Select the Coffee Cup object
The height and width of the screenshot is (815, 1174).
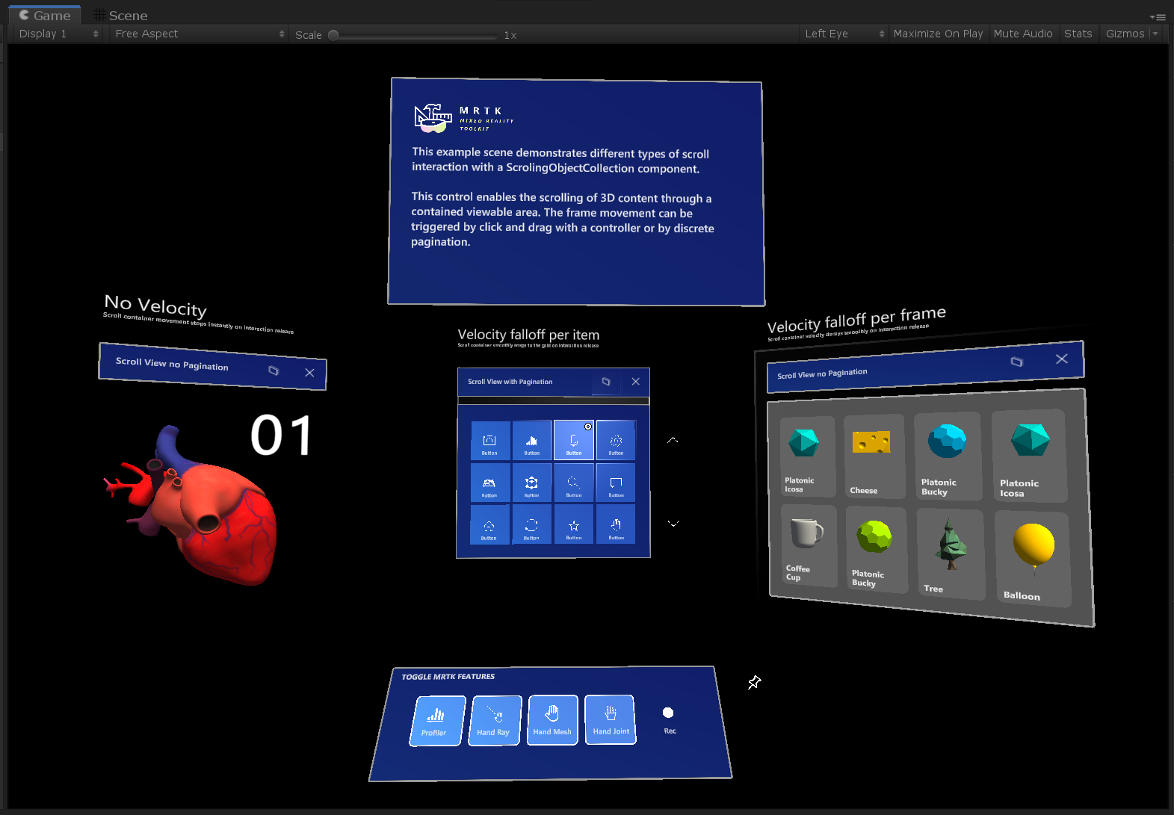809,545
